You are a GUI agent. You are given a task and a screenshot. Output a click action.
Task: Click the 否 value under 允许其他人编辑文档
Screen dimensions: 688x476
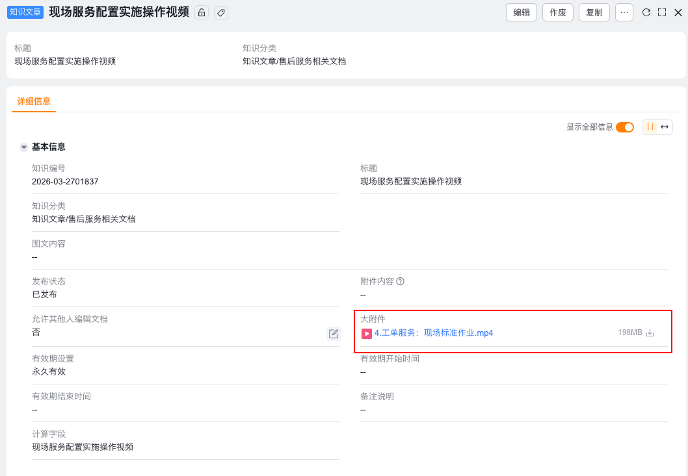point(36,332)
